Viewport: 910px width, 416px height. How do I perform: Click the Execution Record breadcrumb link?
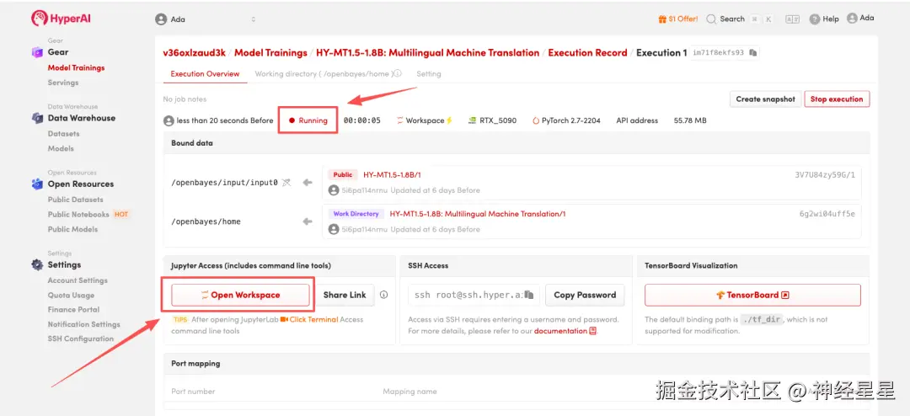click(x=587, y=53)
